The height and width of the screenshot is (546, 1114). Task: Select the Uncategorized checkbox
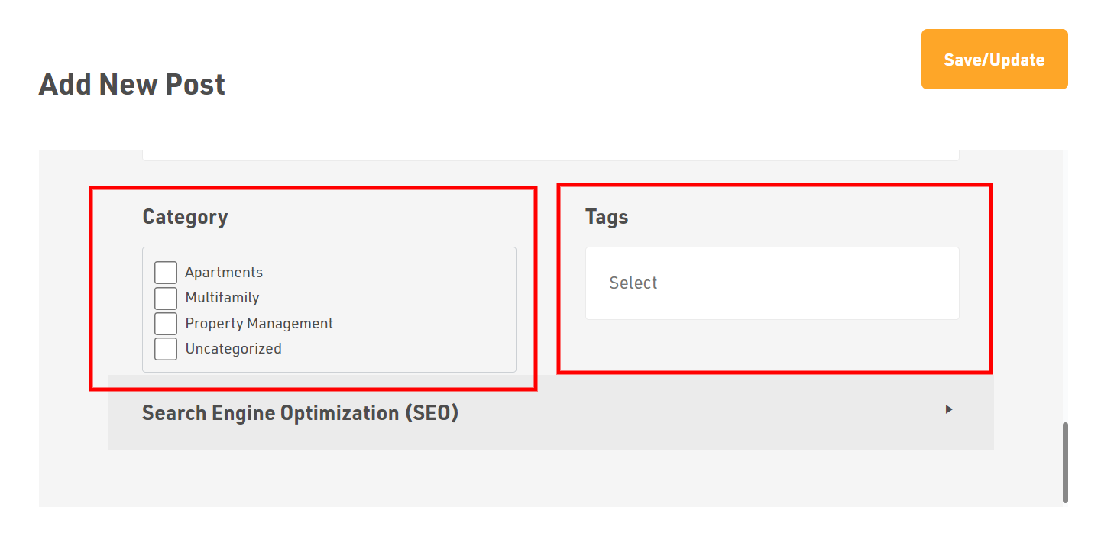click(x=166, y=349)
